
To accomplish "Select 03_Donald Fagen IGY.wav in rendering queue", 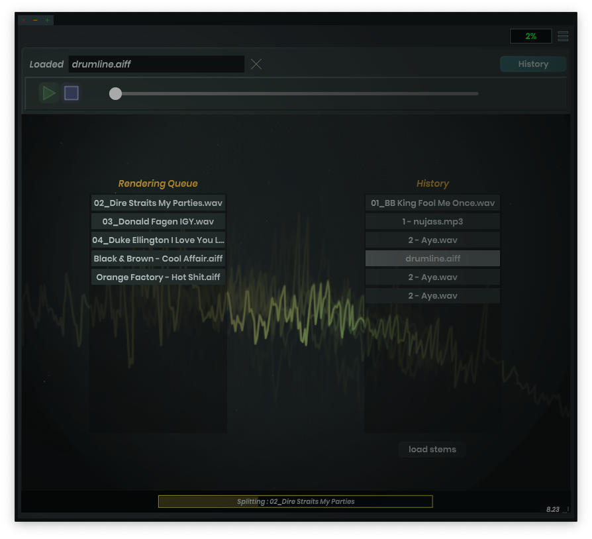I will pyautogui.click(x=158, y=222).
